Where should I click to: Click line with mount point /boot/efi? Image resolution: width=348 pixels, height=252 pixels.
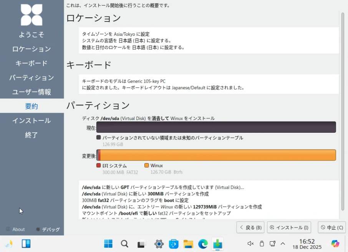coord(156,213)
